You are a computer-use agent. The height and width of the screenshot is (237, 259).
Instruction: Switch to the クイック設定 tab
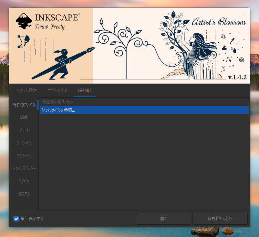point(27,90)
